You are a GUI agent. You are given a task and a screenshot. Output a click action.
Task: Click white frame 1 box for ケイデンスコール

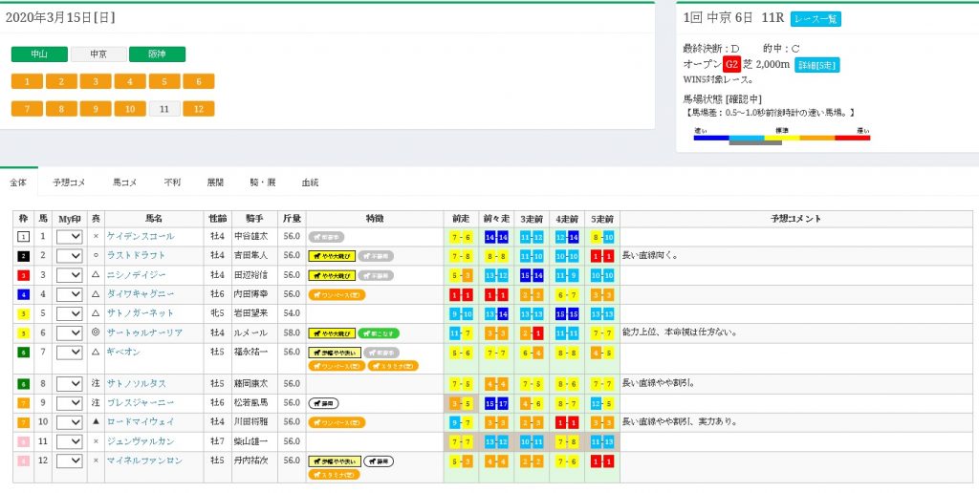pyautogui.click(x=23, y=237)
